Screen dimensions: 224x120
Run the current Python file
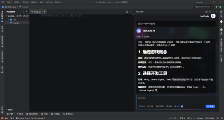217,7
